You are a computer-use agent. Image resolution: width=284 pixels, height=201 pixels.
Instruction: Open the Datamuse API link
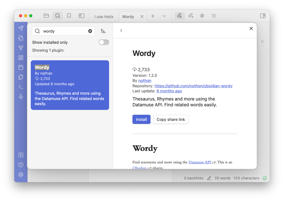[200, 162]
